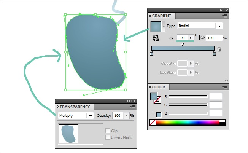Click the gradient fill preview swatch
The image size is (248, 153).
(156, 27)
